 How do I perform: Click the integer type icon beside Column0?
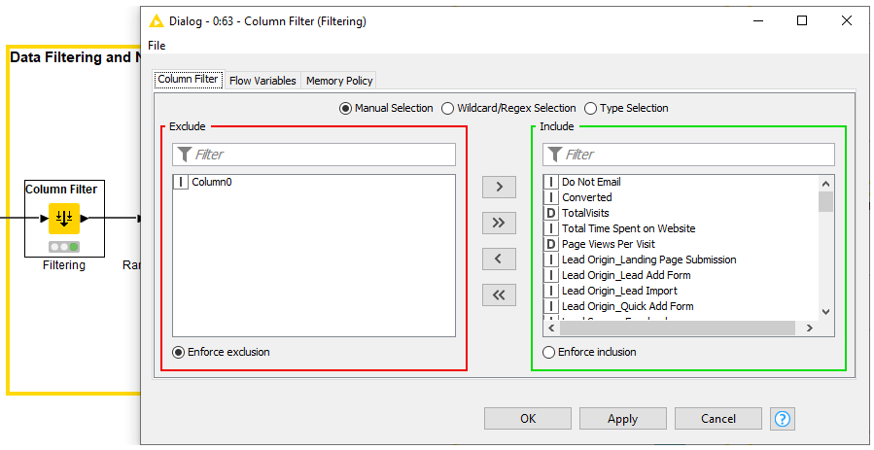click(x=182, y=182)
